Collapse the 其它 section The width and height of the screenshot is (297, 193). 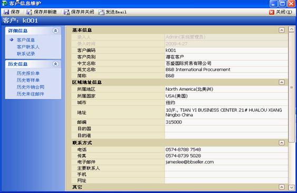282,187
